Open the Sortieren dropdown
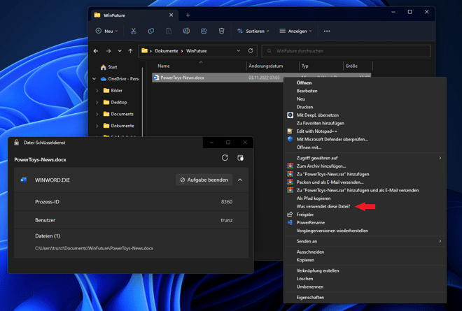Screen dimensions: 462x311 (253, 31)
